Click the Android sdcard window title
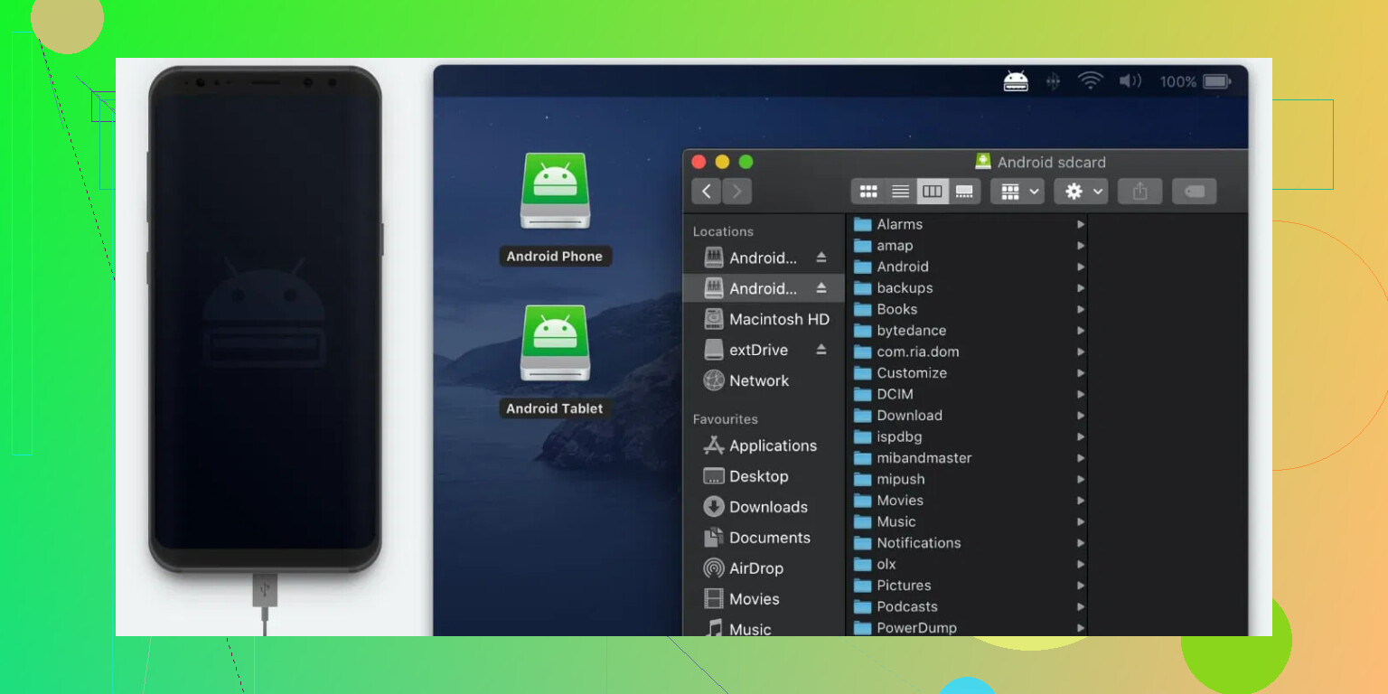 pos(1052,163)
